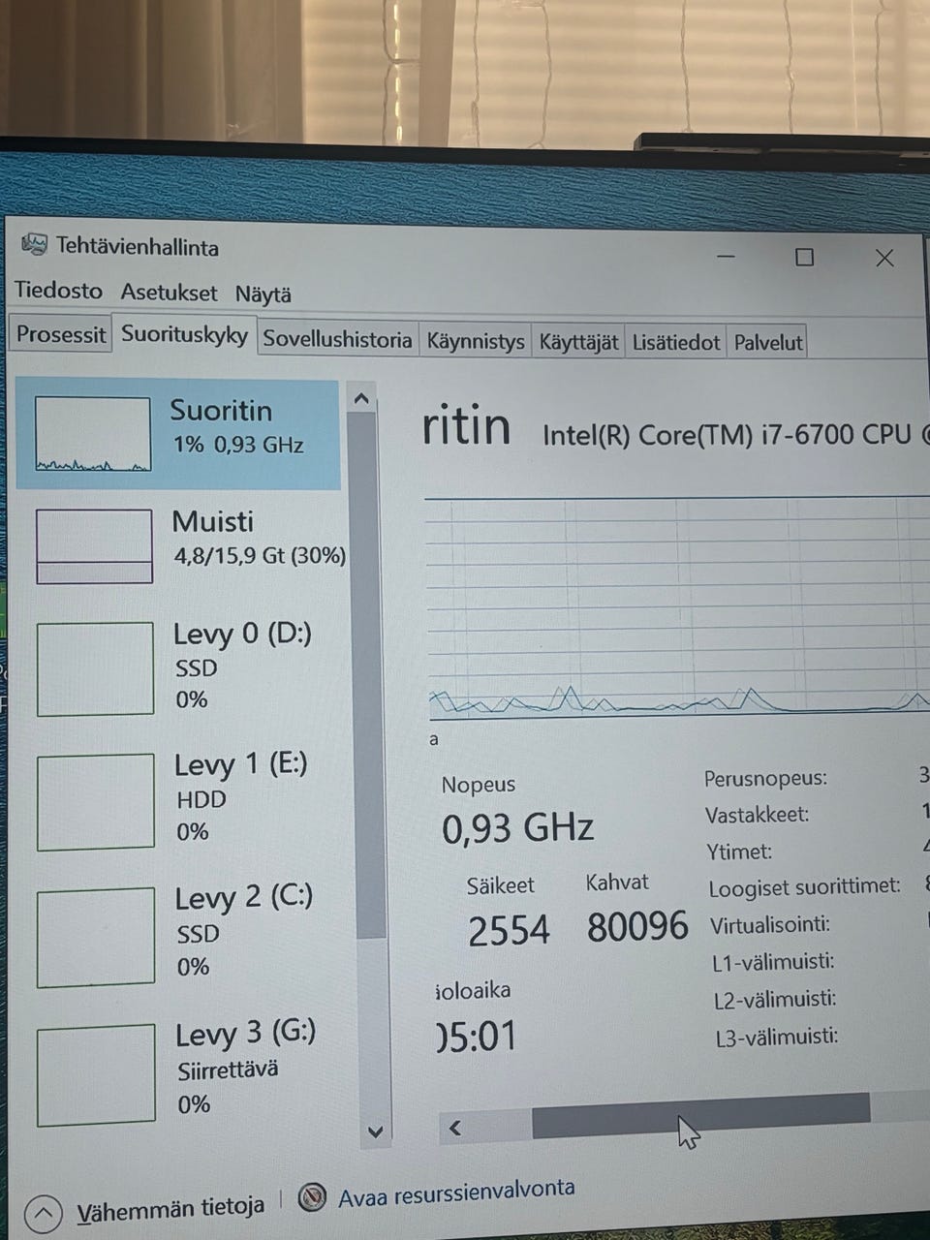Click the uptime value ending 05:01
930x1240 pixels.
tap(478, 1038)
